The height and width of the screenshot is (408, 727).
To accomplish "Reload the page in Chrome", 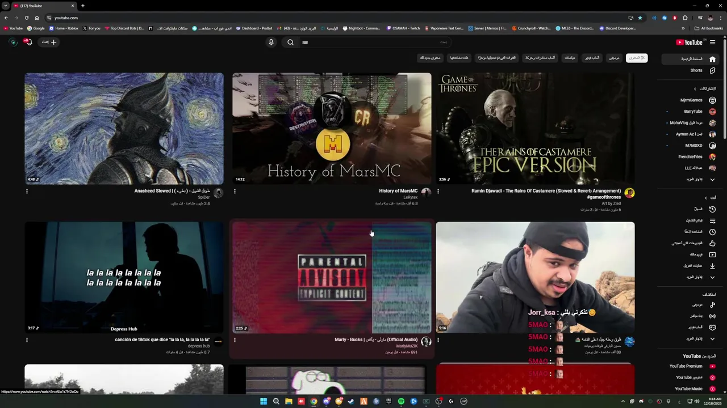I will pos(26,18).
